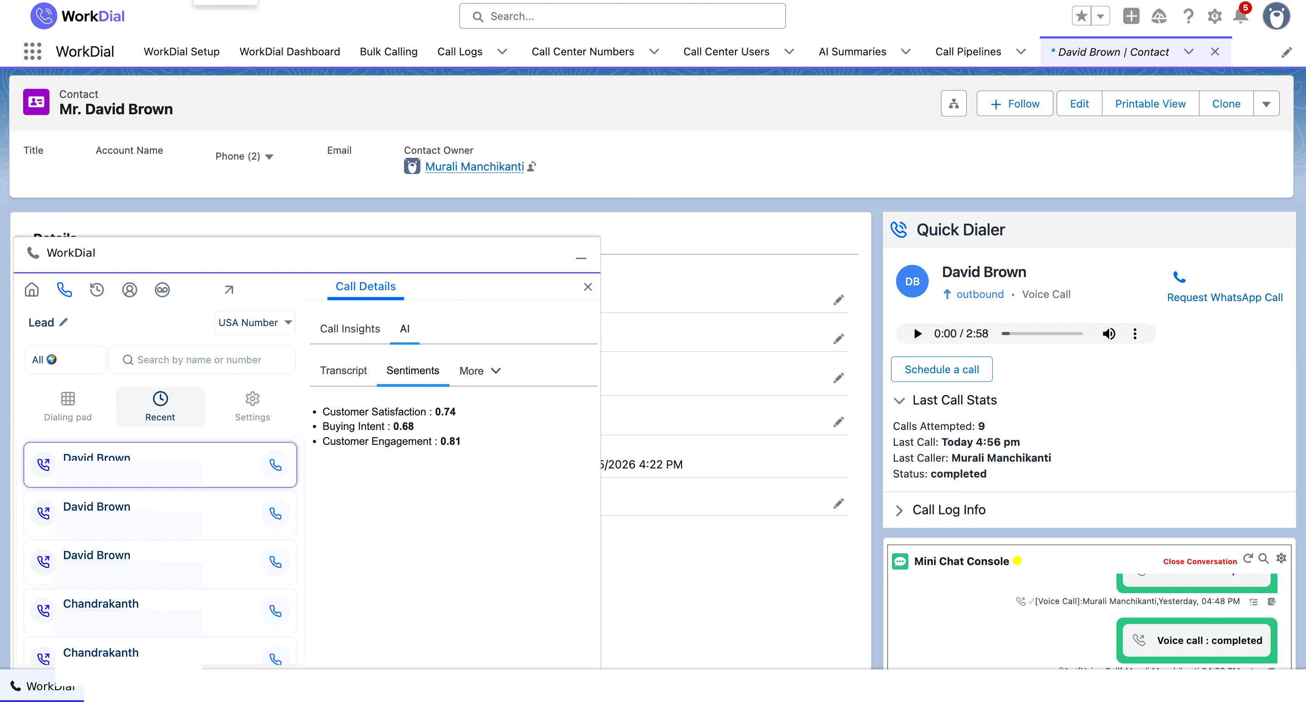Open Murali Manchikanti owner link

[x=474, y=166]
